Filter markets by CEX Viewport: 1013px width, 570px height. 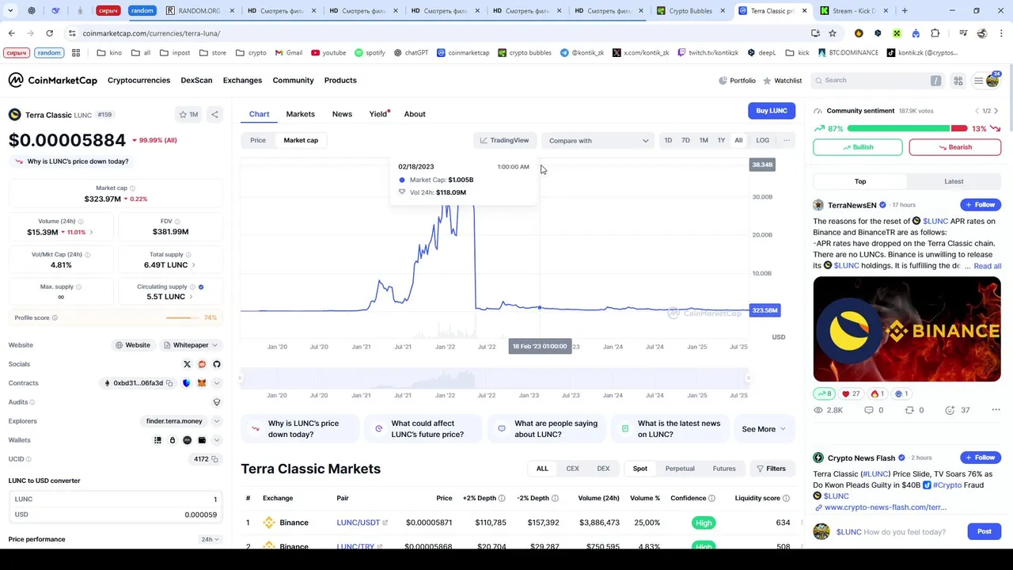572,469
